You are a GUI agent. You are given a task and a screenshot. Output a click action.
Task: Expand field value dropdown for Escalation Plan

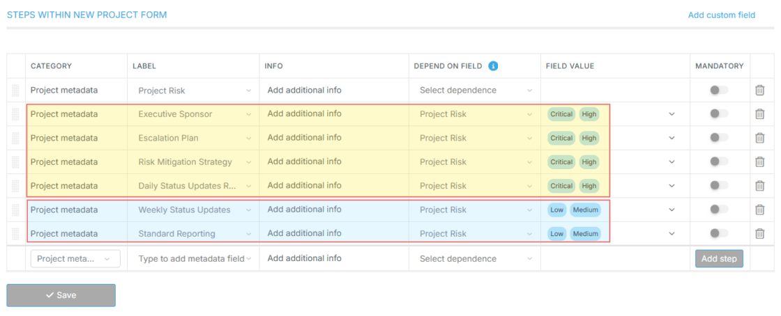672,138
